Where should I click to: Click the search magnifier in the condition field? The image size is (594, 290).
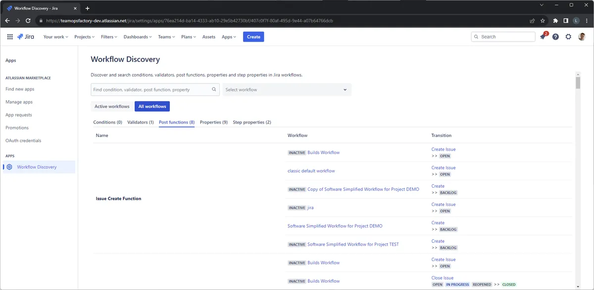(214, 89)
